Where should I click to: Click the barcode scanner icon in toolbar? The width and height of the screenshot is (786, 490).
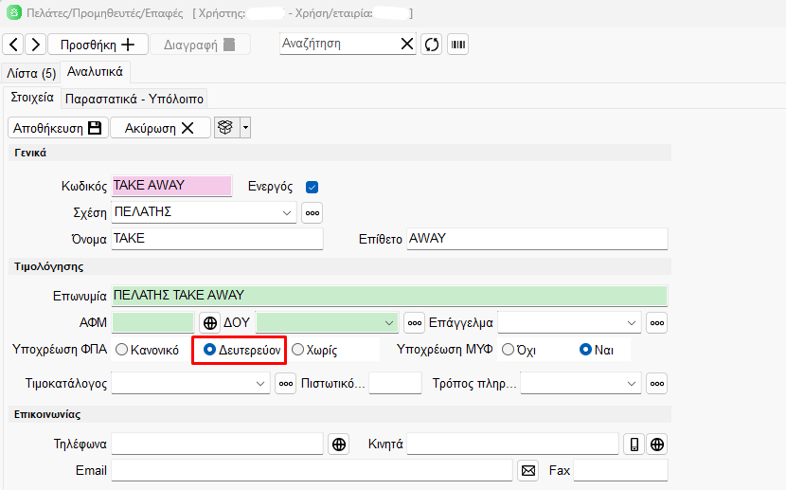(x=457, y=44)
